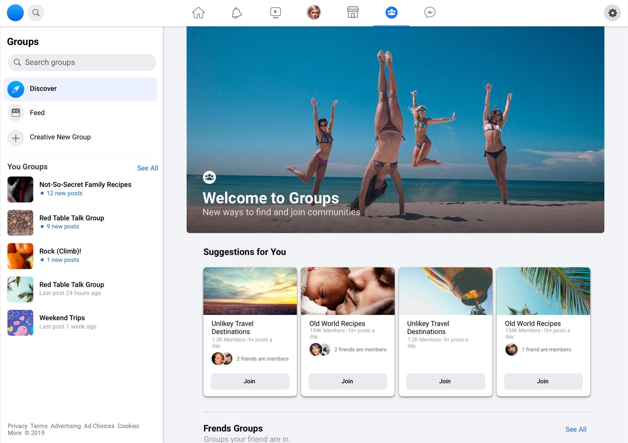Open the Watch videos icon
This screenshot has width=628, height=443.
[275, 13]
